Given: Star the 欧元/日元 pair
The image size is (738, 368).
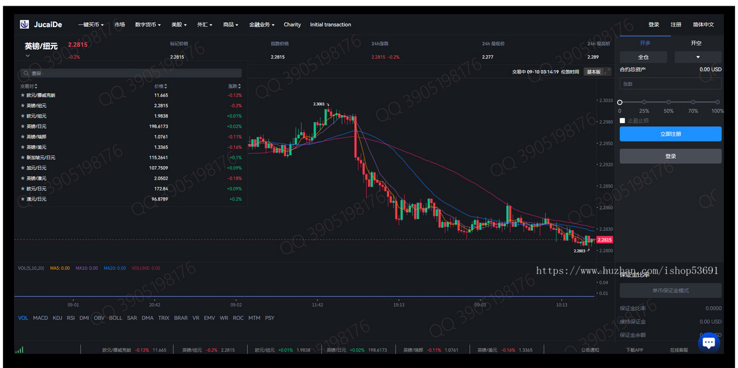Looking at the screenshot, I should 23,189.
